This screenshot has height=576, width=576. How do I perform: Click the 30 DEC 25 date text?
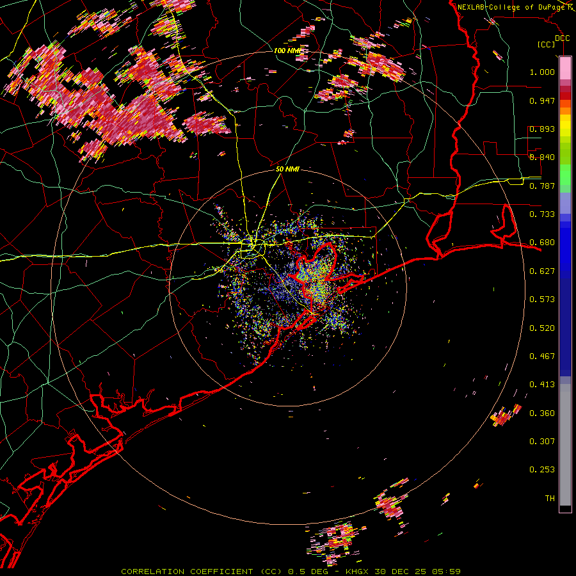[401, 572]
